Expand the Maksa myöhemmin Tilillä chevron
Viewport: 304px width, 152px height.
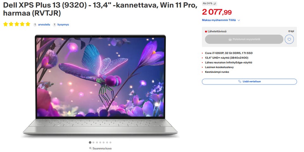239,20
